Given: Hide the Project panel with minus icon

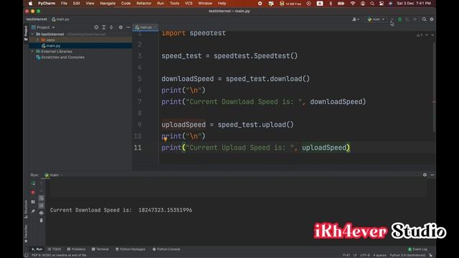Looking at the screenshot, I should tap(128, 27).
